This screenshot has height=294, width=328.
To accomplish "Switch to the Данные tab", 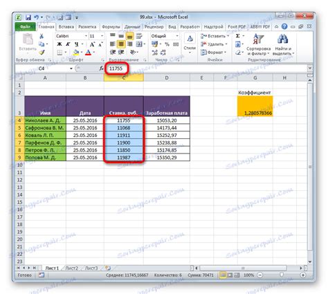I will pos(132,27).
